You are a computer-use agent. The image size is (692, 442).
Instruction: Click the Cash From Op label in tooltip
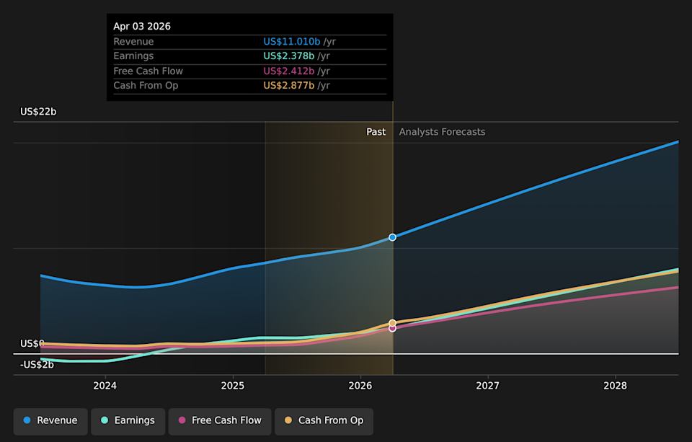pyautogui.click(x=146, y=86)
